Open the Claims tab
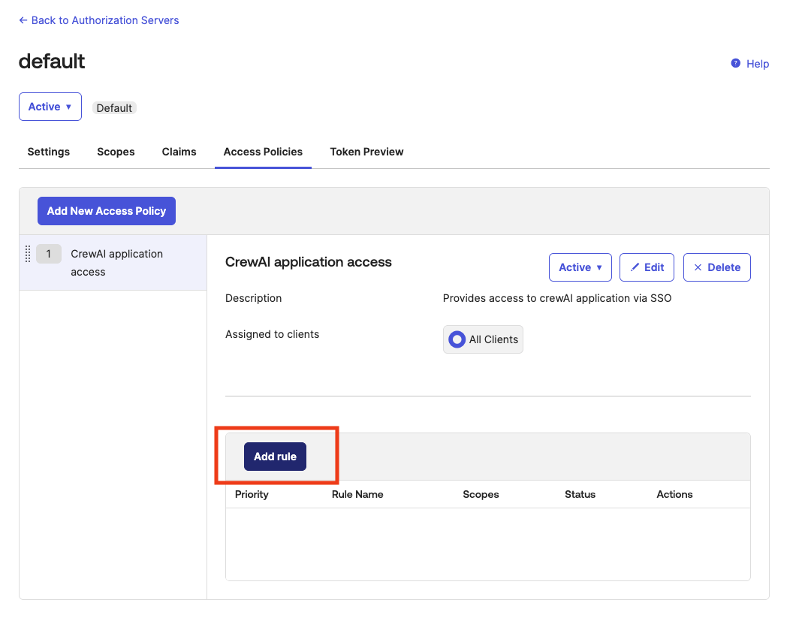802x627 pixels. pyautogui.click(x=179, y=152)
